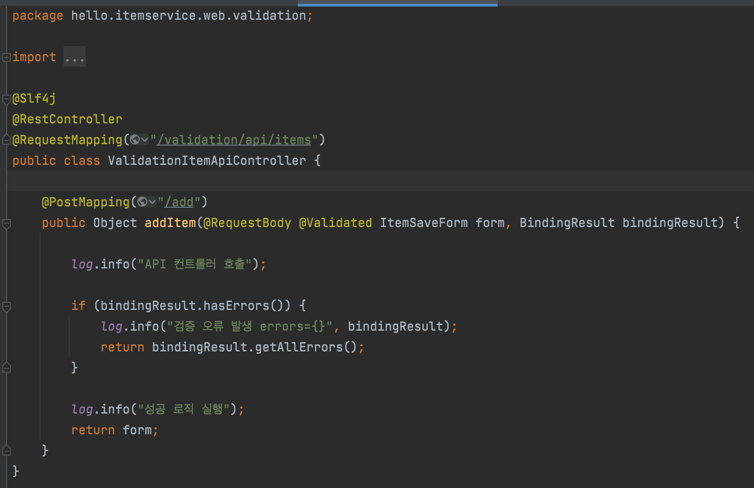Click the 'public class' keywords
This screenshot has width=754, height=488.
click(x=56, y=161)
